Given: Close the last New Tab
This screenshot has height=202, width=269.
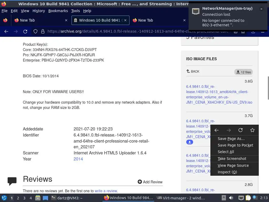Looking at the screenshot, I should [184, 20].
